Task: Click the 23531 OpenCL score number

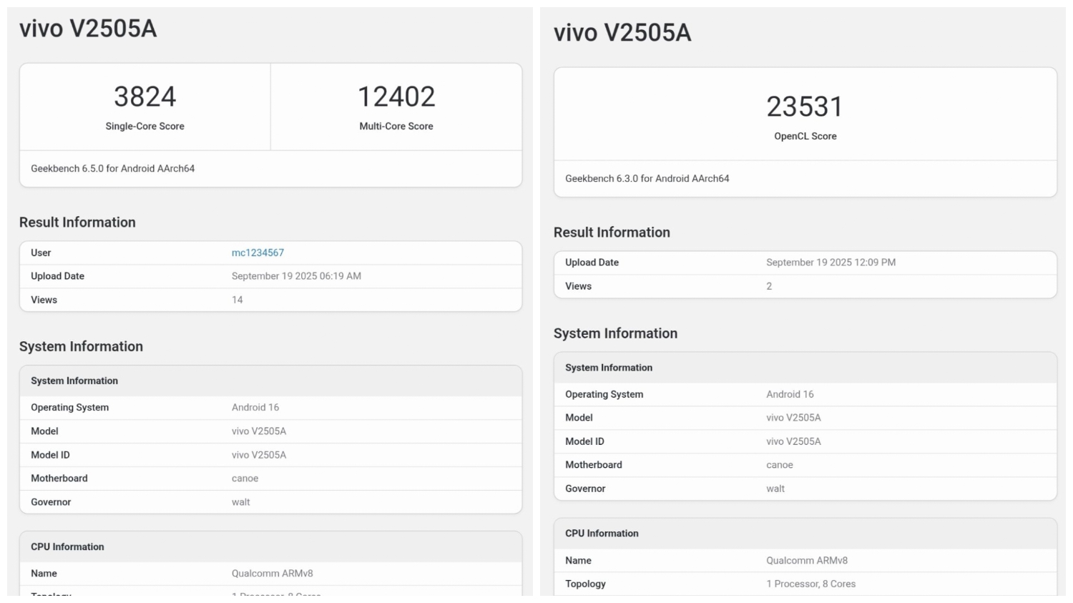Action: [805, 107]
